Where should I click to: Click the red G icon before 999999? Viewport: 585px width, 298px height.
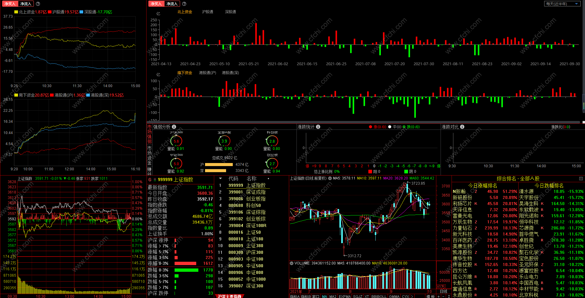[x=150, y=180]
